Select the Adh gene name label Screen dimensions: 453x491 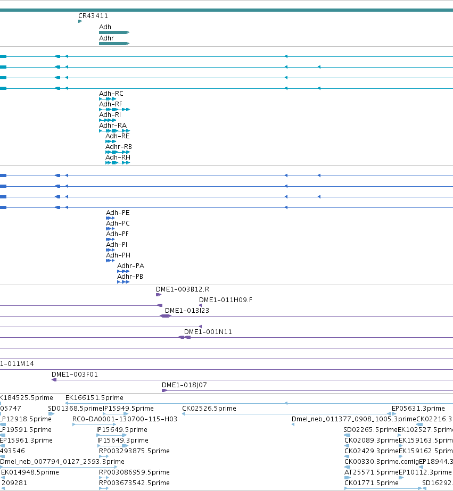(x=105, y=27)
